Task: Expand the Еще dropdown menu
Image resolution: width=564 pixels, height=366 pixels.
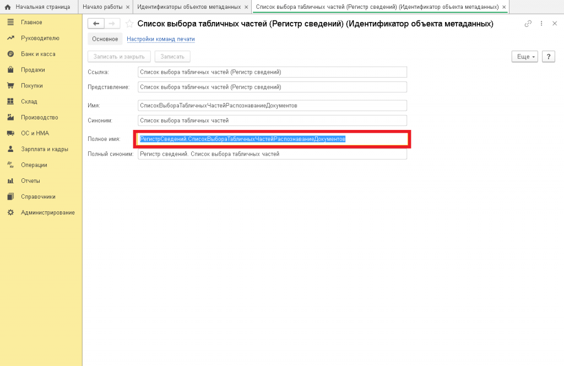Action: click(x=525, y=57)
